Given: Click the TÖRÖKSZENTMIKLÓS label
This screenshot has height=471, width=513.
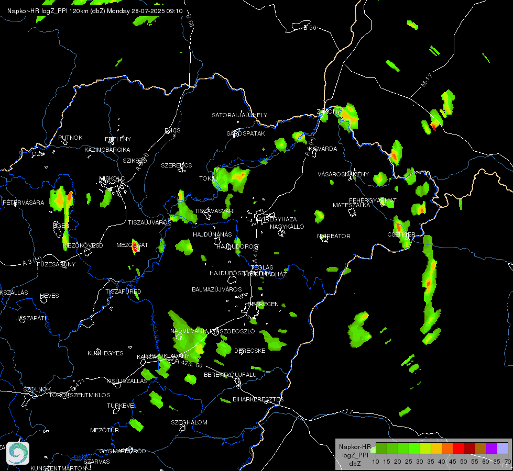Looking at the screenshot, I should pyautogui.click(x=80, y=395).
